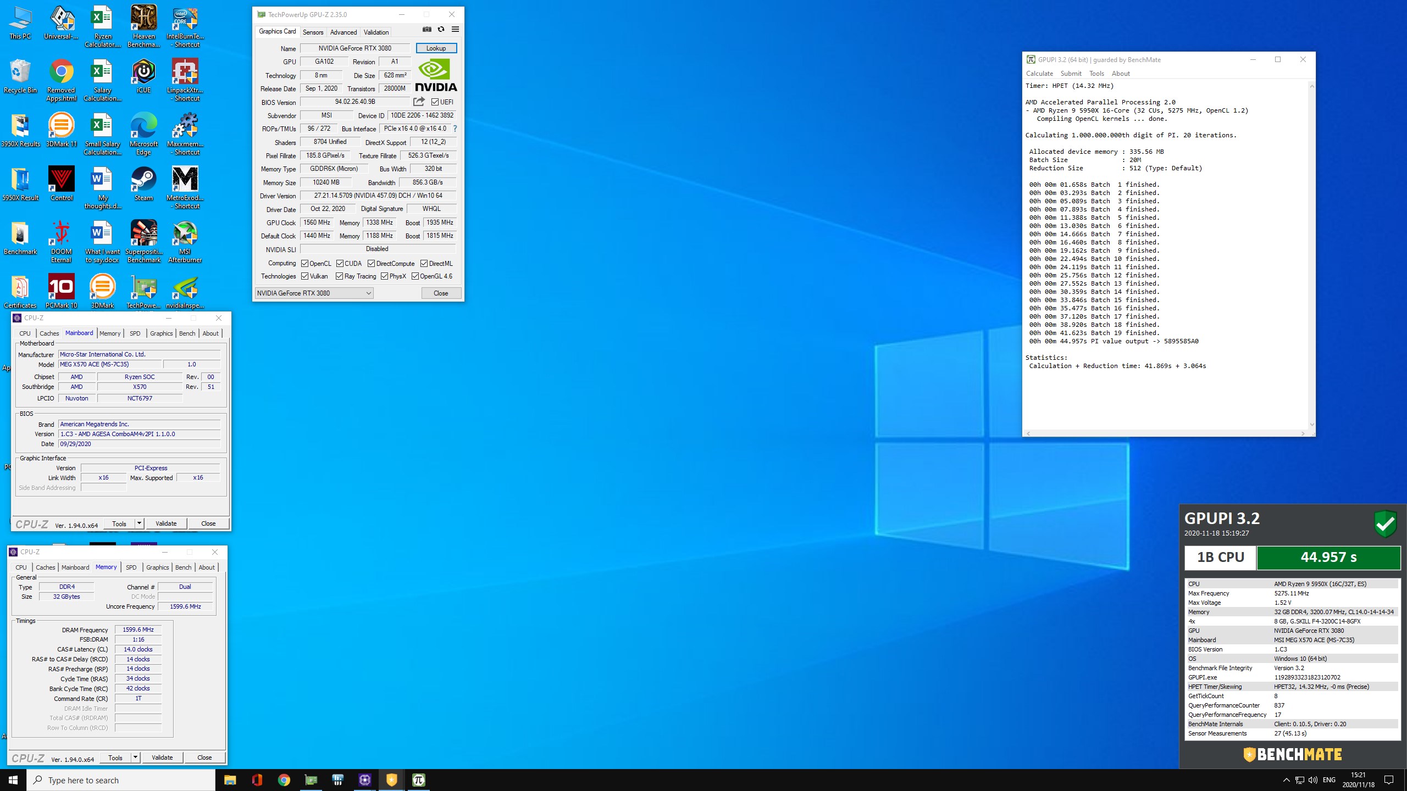Open the Control game desktop icon
This screenshot has height=791, width=1407.
tap(62, 183)
